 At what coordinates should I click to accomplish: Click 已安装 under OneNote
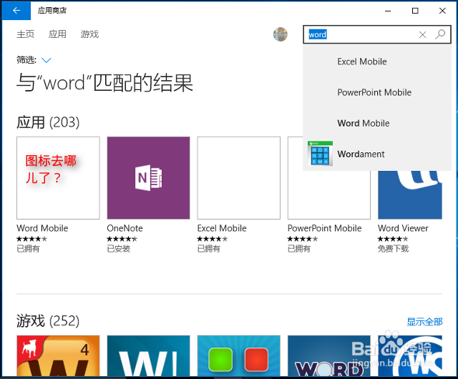pyautogui.click(x=119, y=249)
